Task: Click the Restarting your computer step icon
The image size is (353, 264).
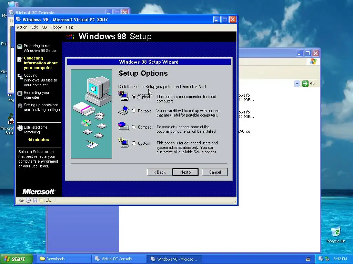Action: [20, 93]
